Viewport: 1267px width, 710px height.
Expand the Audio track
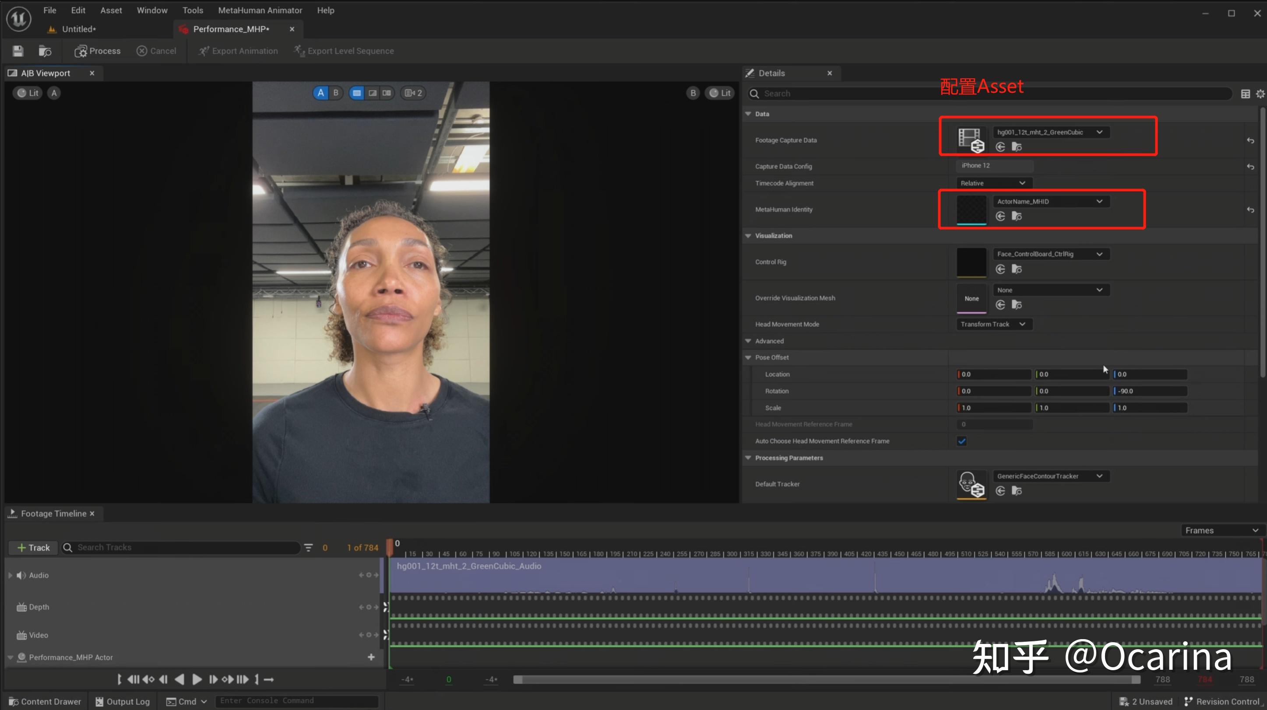coord(10,575)
